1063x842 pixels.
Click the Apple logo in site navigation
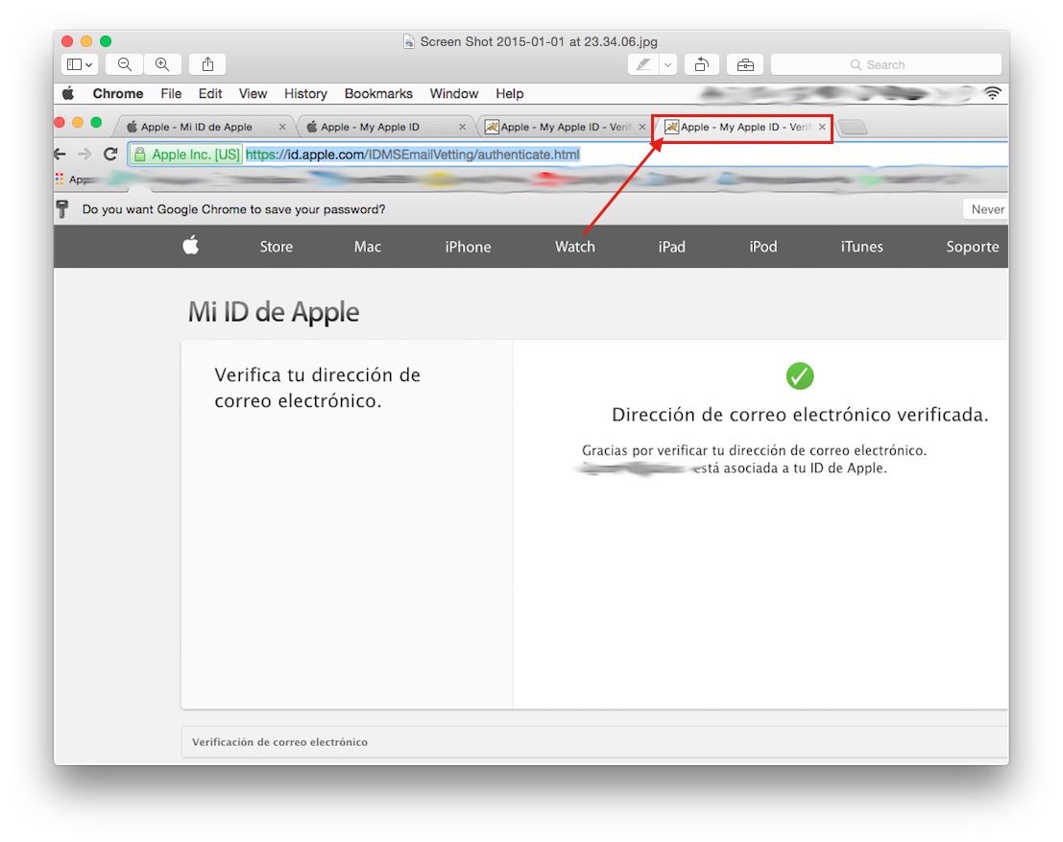point(190,246)
